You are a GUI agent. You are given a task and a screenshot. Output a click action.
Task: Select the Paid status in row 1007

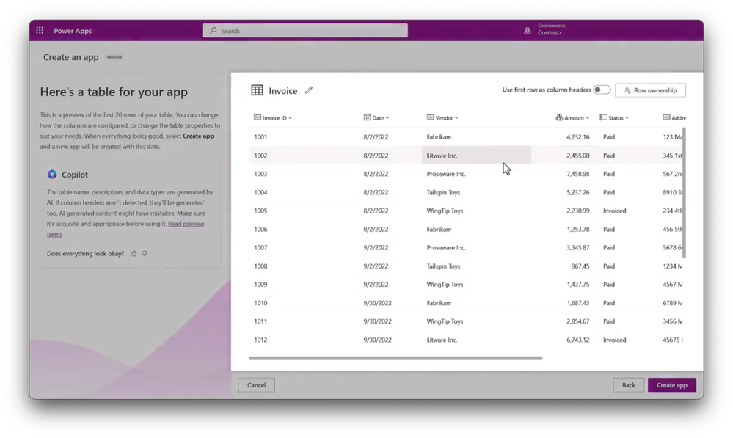tap(609, 248)
